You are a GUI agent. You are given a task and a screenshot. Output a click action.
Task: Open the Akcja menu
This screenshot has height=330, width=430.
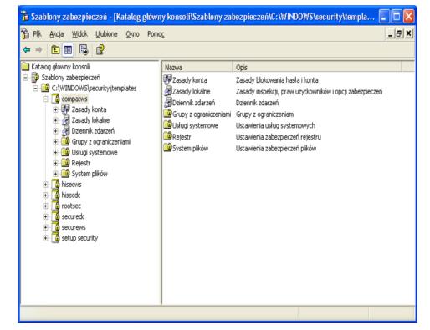point(57,34)
